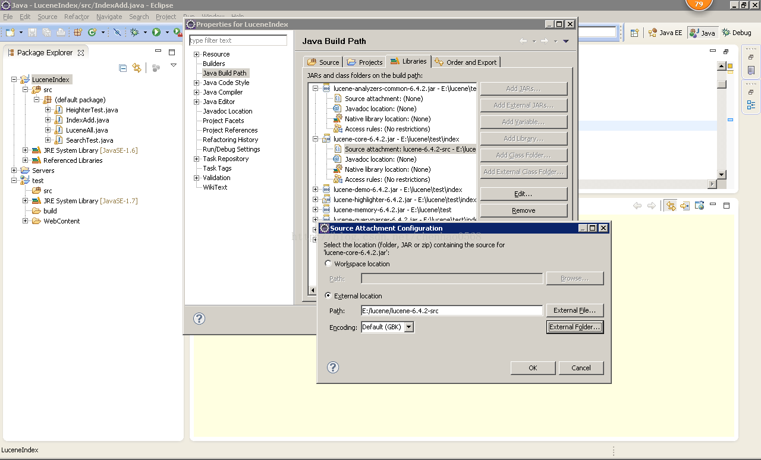The width and height of the screenshot is (761, 460).
Task: Click the type filter text field
Action: click(x=238, y=40)
